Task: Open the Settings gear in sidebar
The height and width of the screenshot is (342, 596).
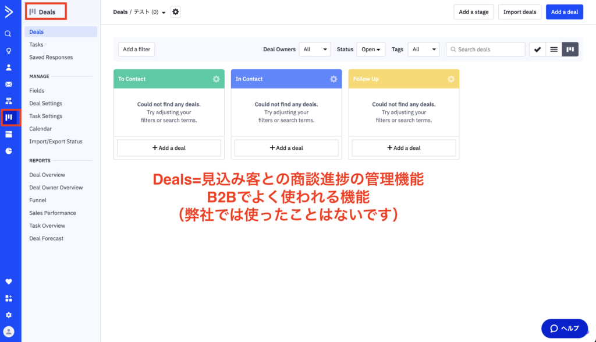Action: (x=8, y=315)
